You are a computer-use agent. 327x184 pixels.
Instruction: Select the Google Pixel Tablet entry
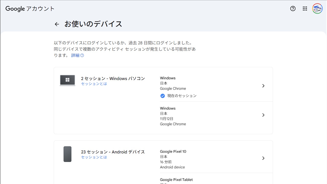pyautogui.click(x=176, y=180)
